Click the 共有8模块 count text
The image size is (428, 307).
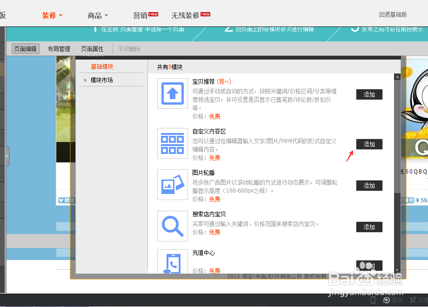170,67
